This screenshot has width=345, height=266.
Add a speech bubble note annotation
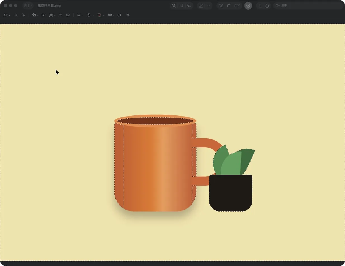(119, 15)
